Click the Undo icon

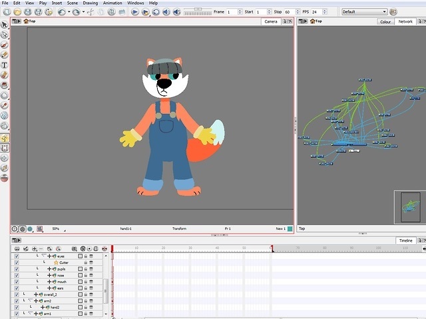[x=62, y=12]
